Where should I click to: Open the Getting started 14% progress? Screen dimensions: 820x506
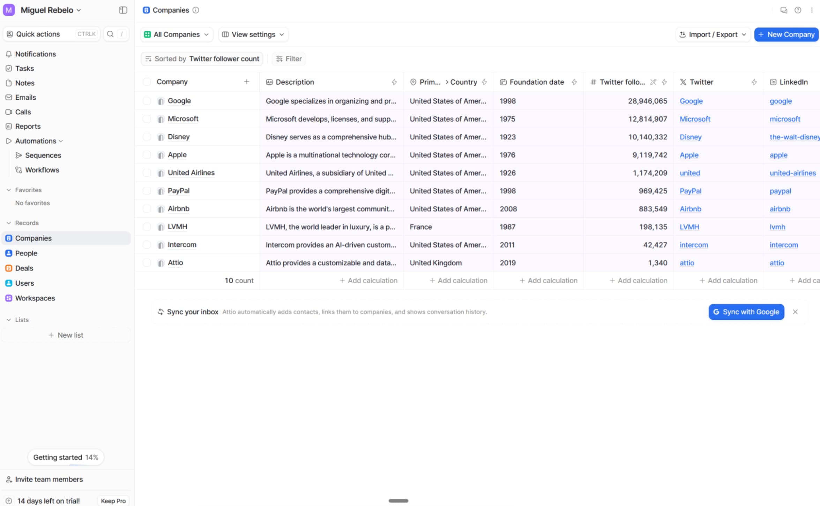click(66, 457)
